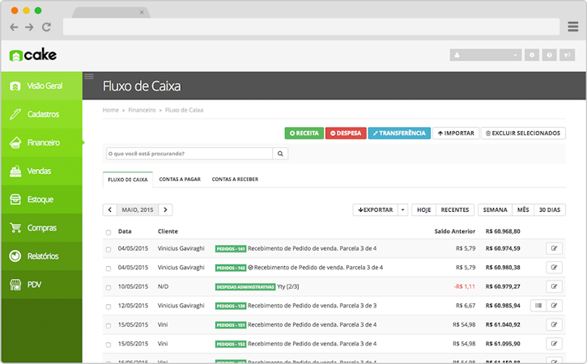Image resolution: width=587 pixels, height=364 pixels.
Task: Click the Importar button
Action: 456,133
